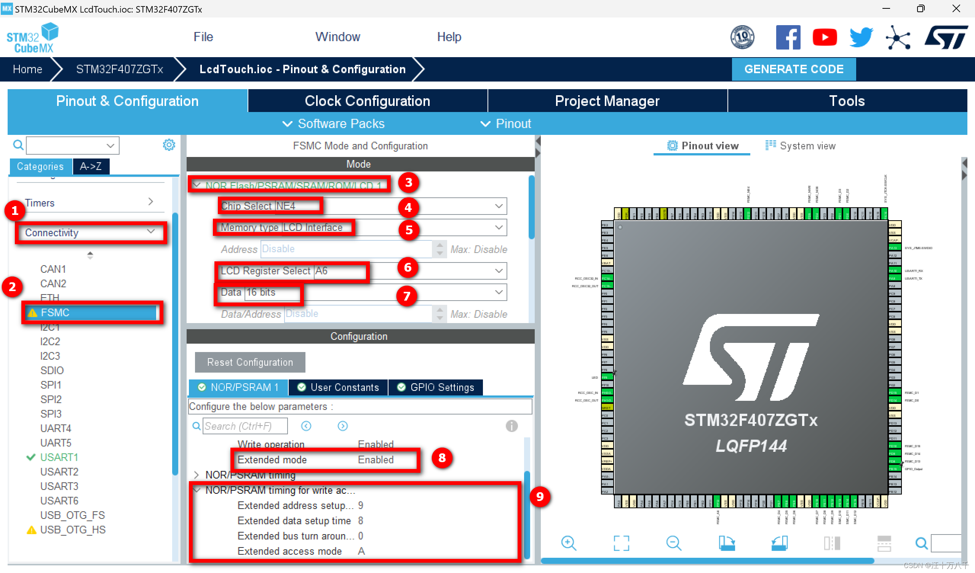Click the peripheral search magnifier icon

click(x=18, y=145)
